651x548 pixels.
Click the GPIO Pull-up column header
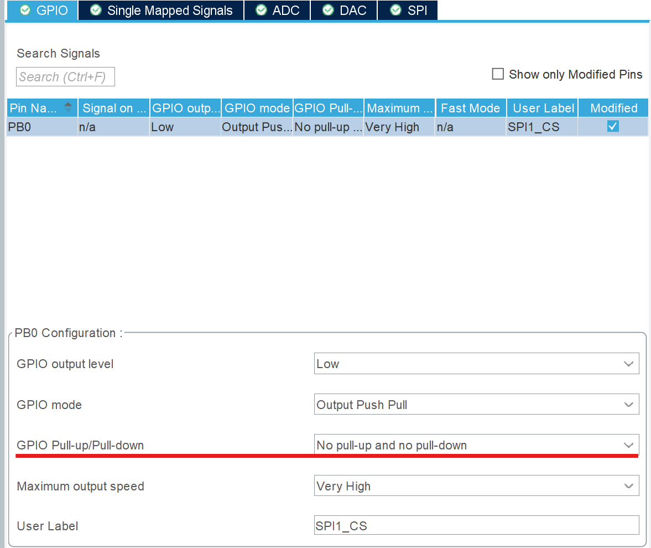click(x=329, y=108)
